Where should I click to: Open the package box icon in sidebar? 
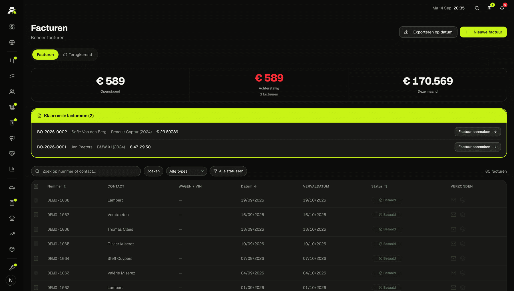(x=12, y=249)
